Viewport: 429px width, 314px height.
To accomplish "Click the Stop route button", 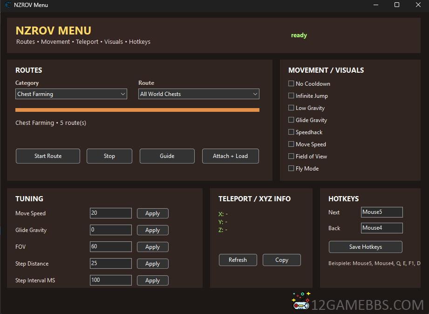I will click(x=109, y=156).
